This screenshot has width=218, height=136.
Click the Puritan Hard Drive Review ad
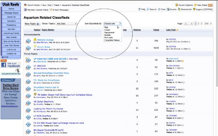click(11, 86)
